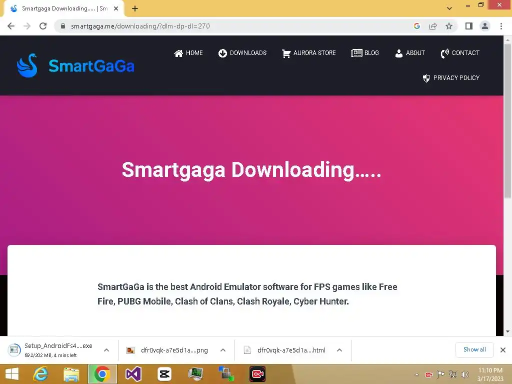This screenshot has width=512, height=384.
Task: Click Chrome icon in taskbar
Action: [x=102, y=374]
